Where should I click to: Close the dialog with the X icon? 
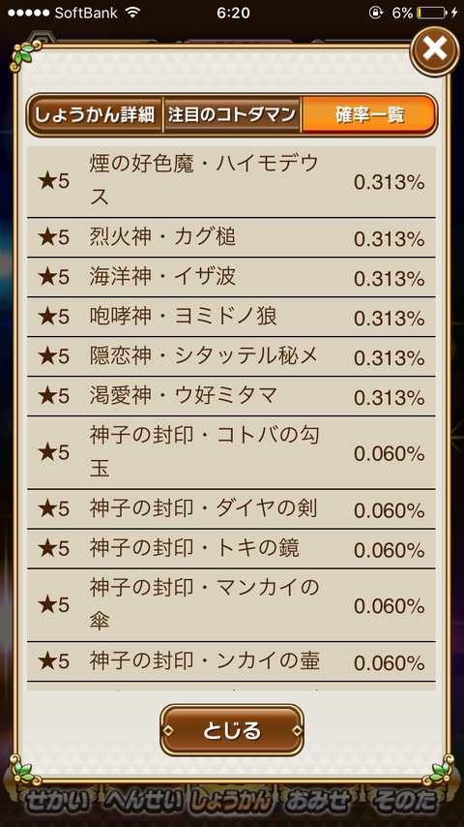tap(434, 50)
